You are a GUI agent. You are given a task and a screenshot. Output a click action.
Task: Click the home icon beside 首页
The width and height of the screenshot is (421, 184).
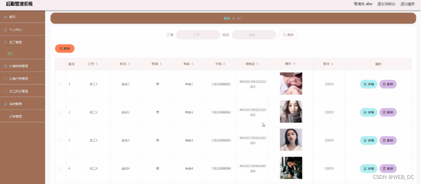coord(6,17)
